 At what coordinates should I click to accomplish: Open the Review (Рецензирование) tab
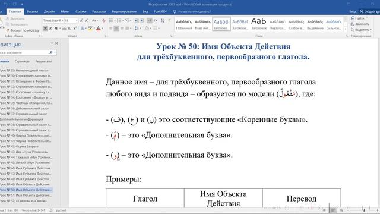pos(124,11)
